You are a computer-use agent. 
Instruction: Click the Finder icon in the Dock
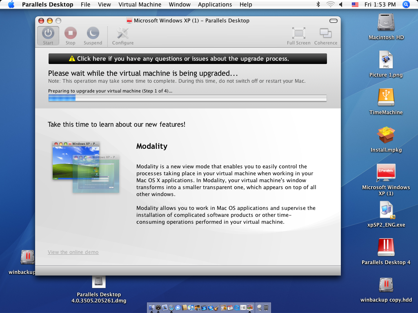(x=152, y=308)
